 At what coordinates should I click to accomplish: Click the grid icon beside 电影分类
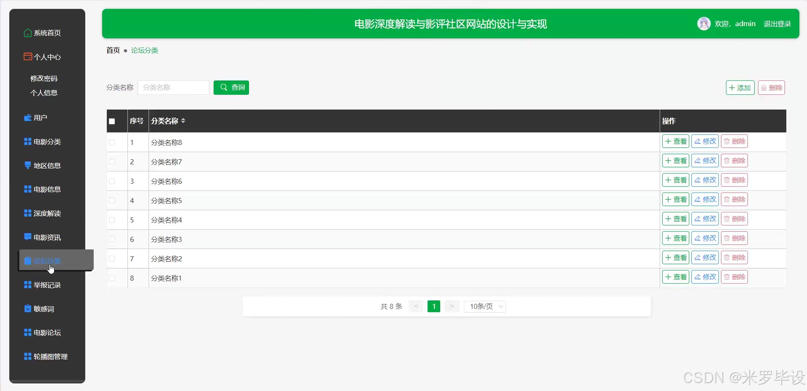(28, 142)
